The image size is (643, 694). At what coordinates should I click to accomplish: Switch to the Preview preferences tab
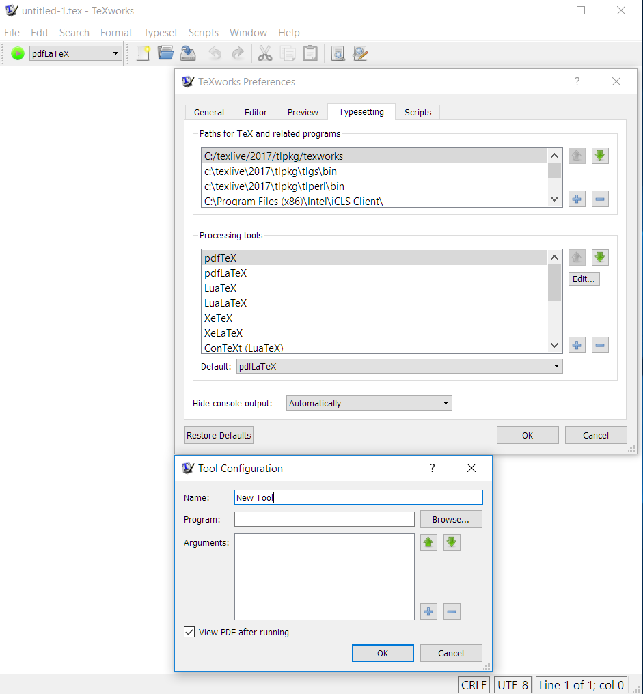point(303,113)
